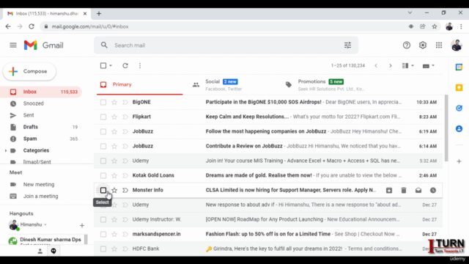
Task: Select Kotak Gold Loans email checkbox
Action: pyautogui.click(x=103, y=176)
